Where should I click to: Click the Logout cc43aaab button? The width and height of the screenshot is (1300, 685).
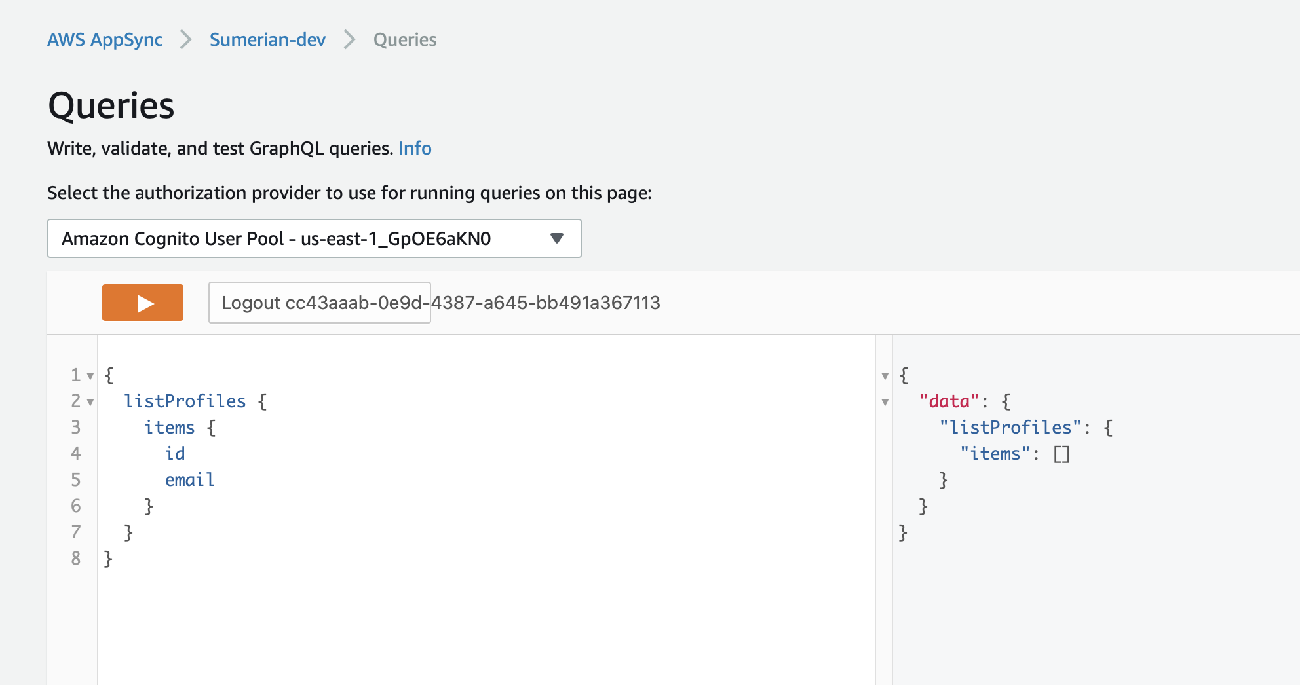click(320, 303)
